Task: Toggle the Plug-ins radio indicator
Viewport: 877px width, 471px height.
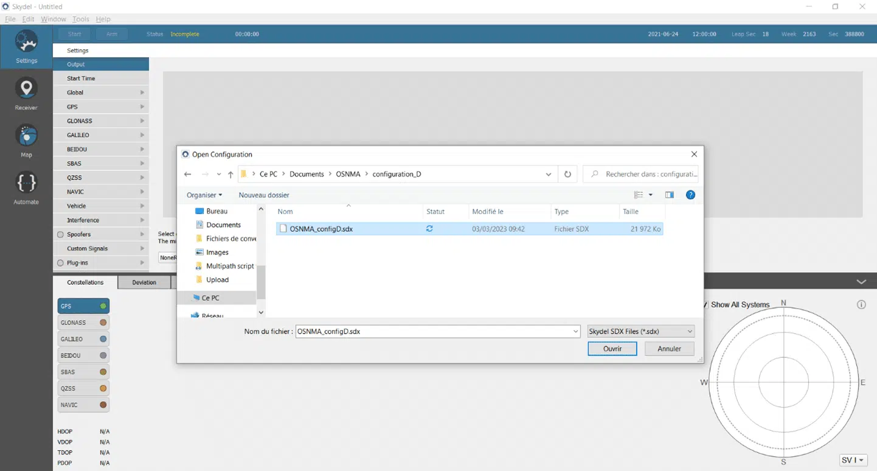Action: pyautogui.click(x=60, y=263)
